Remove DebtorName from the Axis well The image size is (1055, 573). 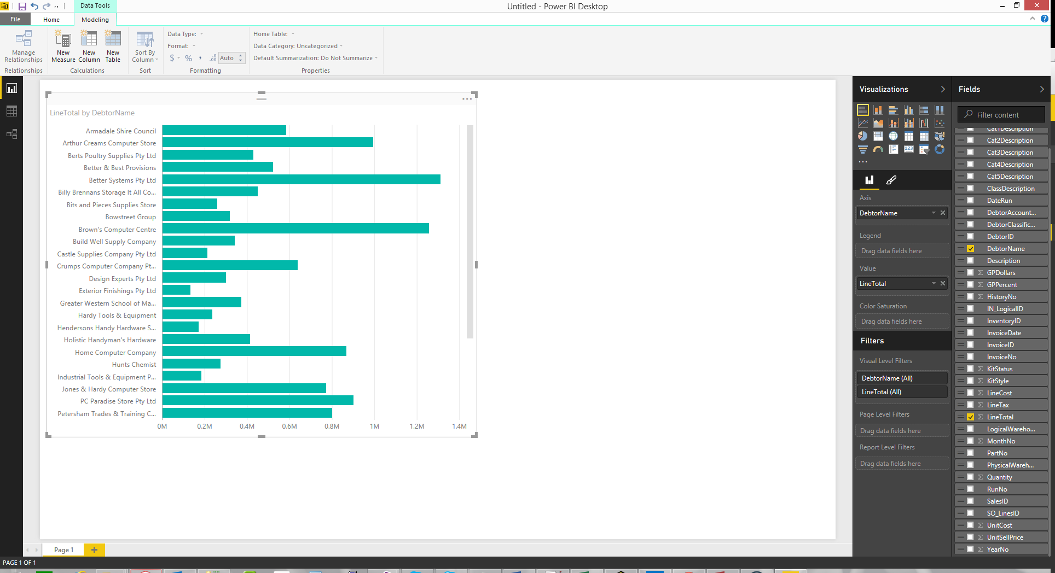point(943,213)
